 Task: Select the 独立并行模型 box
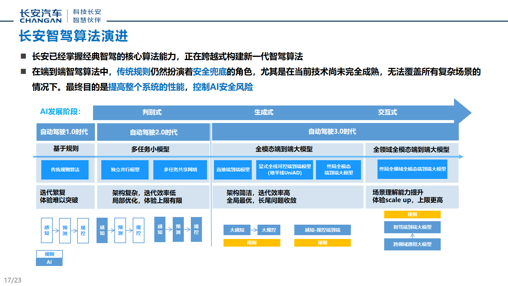coord(125,170)
